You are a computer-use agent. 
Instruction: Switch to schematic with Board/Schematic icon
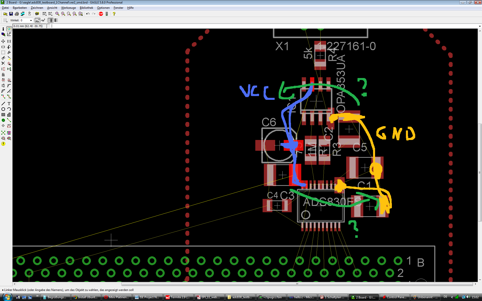click(x=30, y=14)
